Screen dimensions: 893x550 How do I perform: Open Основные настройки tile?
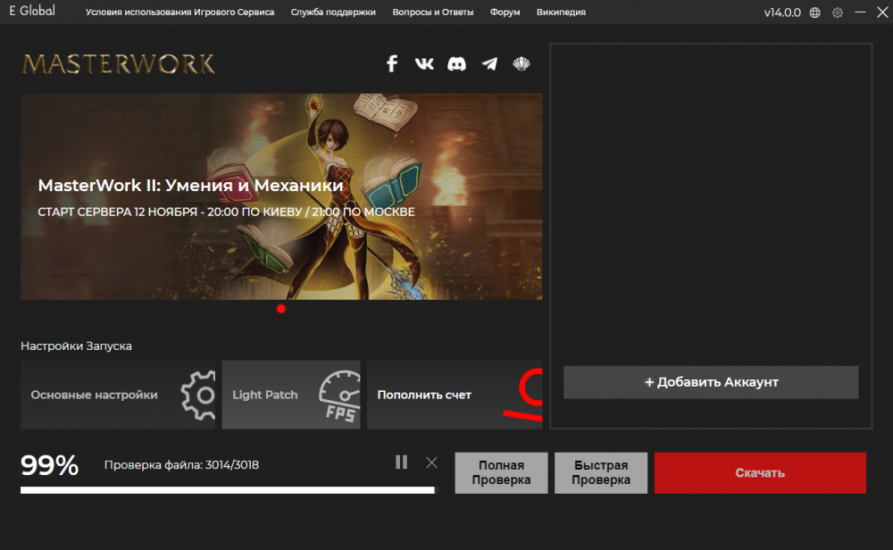tap(119, 395)
